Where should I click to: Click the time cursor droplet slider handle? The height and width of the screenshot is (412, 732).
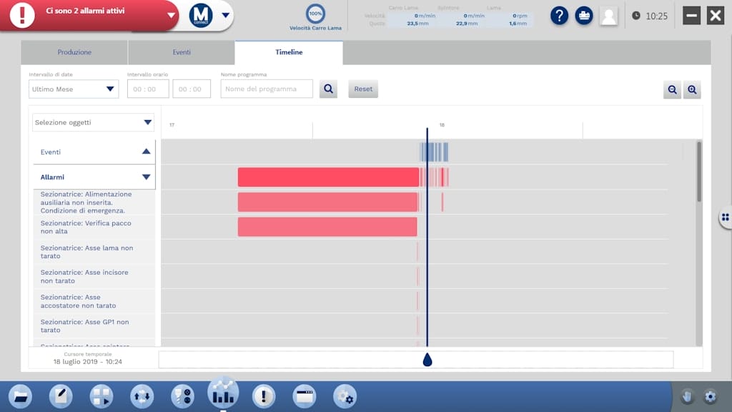point(427,359)
